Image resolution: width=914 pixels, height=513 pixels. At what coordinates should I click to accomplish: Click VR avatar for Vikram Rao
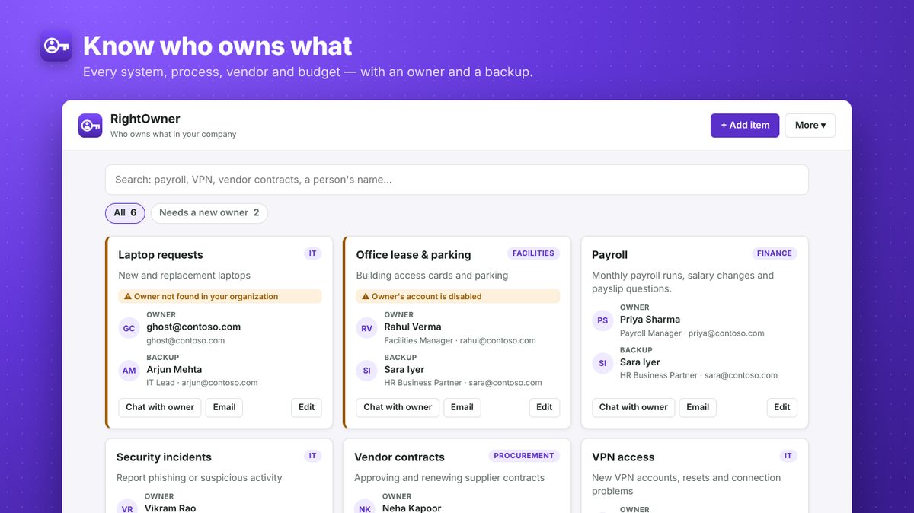click(x=127, y=507)
